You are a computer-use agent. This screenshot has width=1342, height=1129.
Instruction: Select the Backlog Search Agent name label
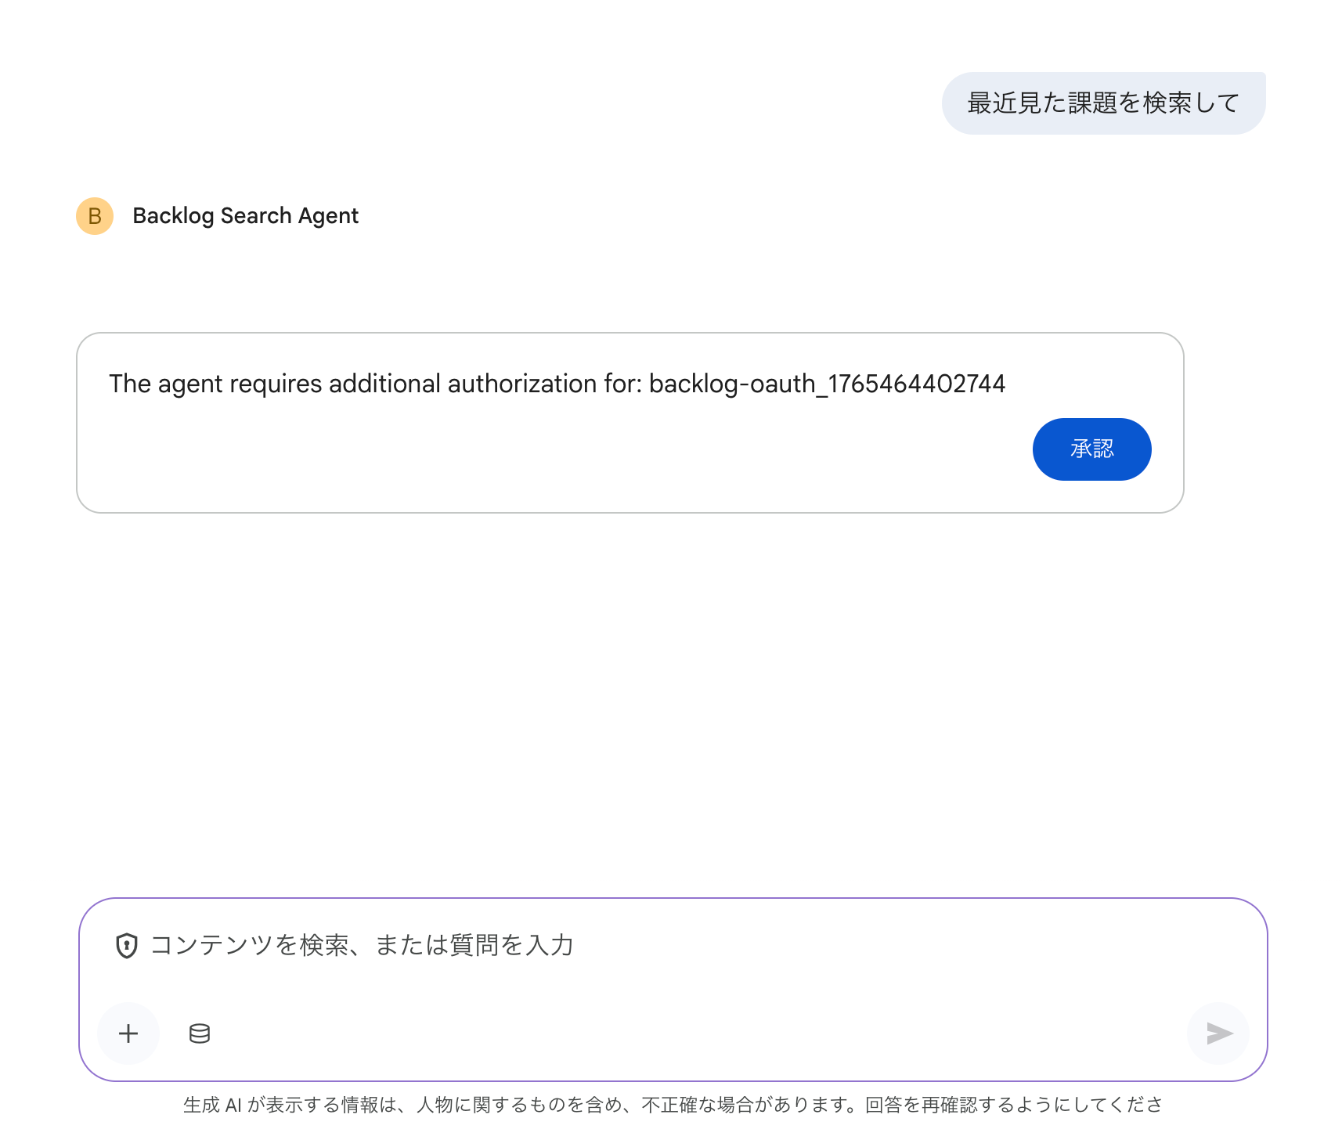pyautogui.click(x=245, y=216)
